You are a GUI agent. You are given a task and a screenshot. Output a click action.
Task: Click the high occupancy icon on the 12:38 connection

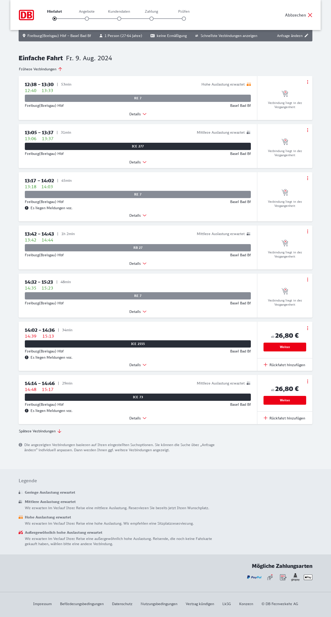pyautogui.click(x=249, y=84)
